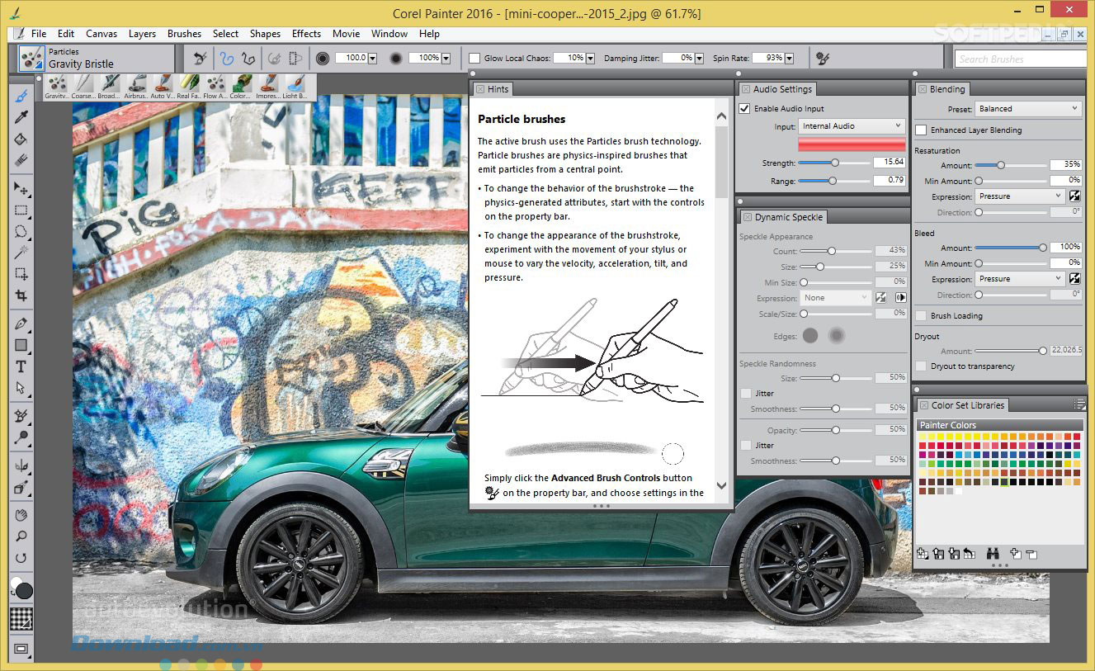1095x671 pixels.
Task: Choose the Magic Wand tool
Action: click(x=21, y=253)
